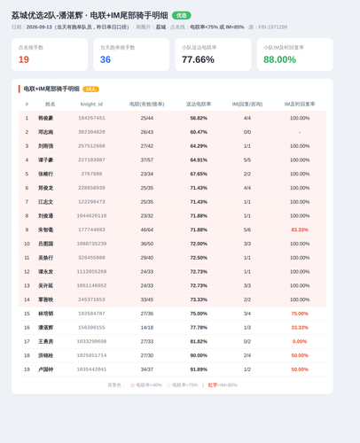
Task: Click the 73.33% delivery call rate
Action: (x=199, y=299)
